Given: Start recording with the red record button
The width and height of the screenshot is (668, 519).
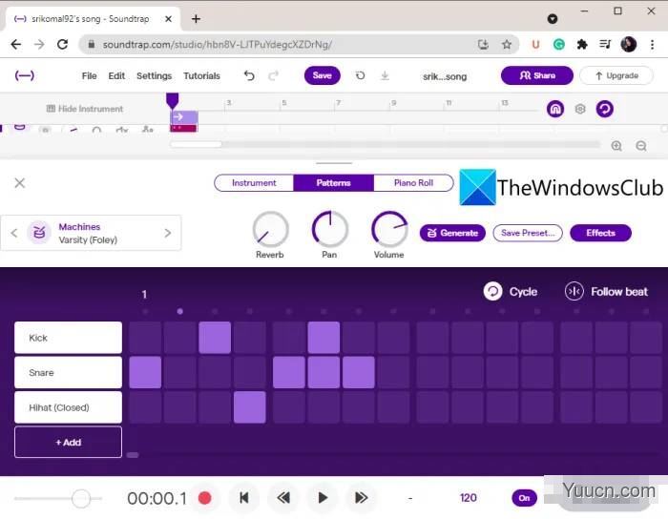Looking at the screenshot, I should [205, 498].
